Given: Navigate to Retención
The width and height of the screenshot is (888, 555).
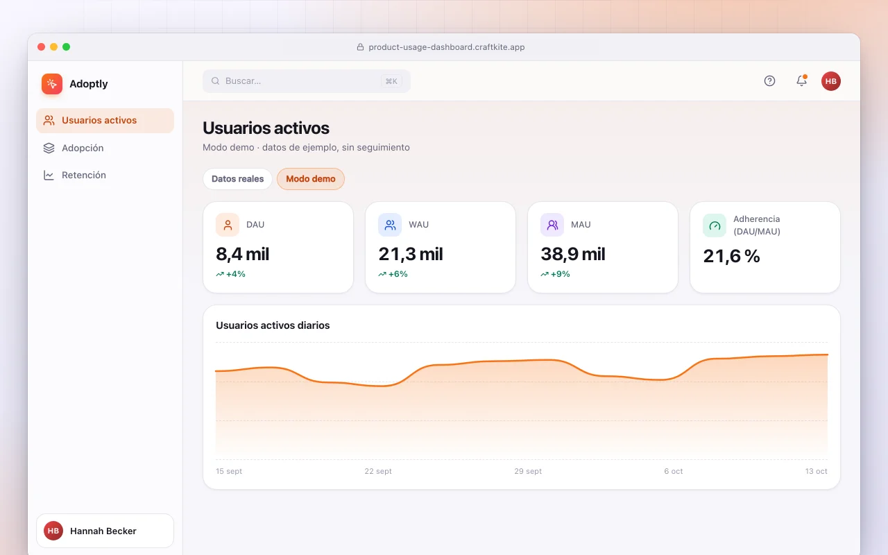Looking at the screenshot, I should point(105,176).
